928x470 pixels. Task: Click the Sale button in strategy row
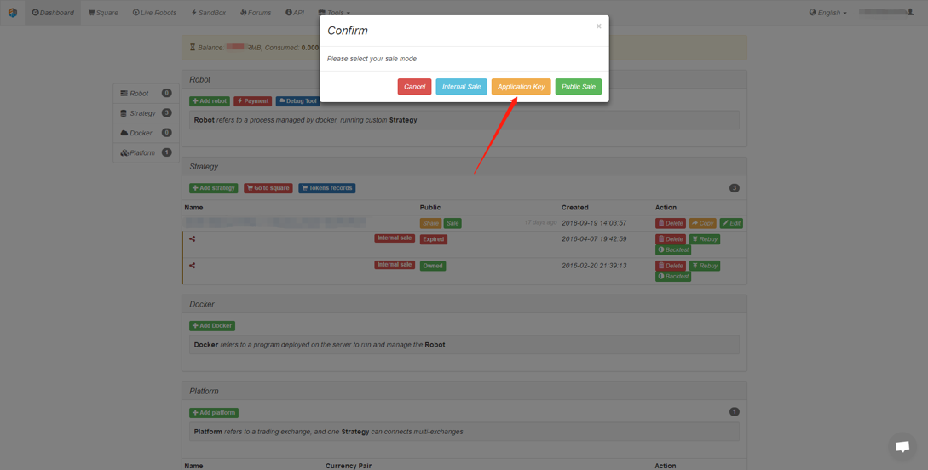click(x=452, y=223)
